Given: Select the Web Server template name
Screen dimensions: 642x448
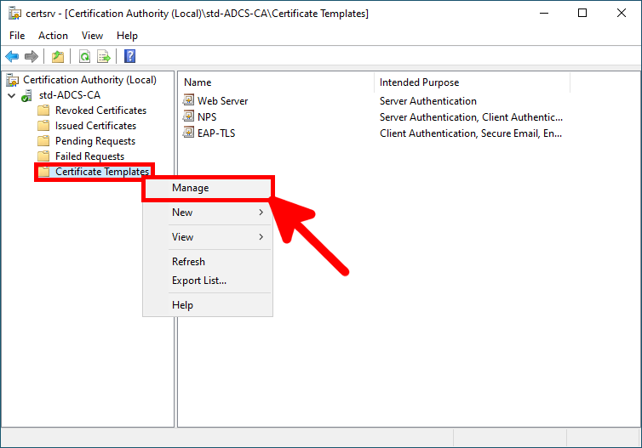Looking at the screenshot, I should tap(223, 101).
